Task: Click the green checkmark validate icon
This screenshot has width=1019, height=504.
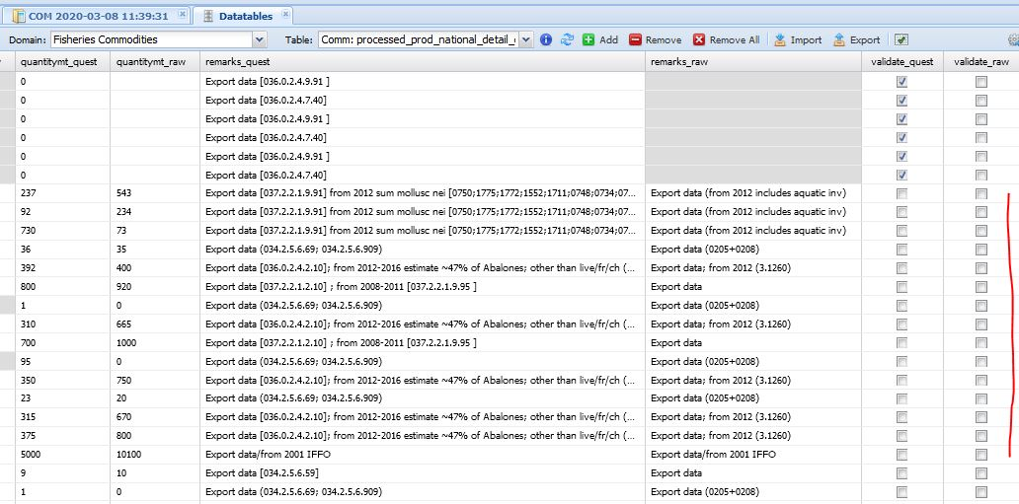Action: click(x=901, y=39)
